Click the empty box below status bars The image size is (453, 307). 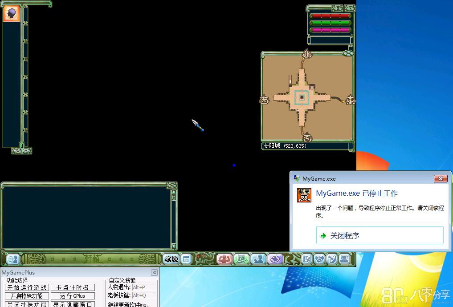click(x=330, y=40)
